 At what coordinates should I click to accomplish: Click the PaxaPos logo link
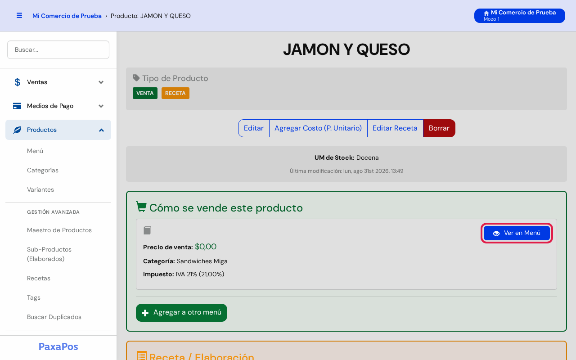pos(58,346)
